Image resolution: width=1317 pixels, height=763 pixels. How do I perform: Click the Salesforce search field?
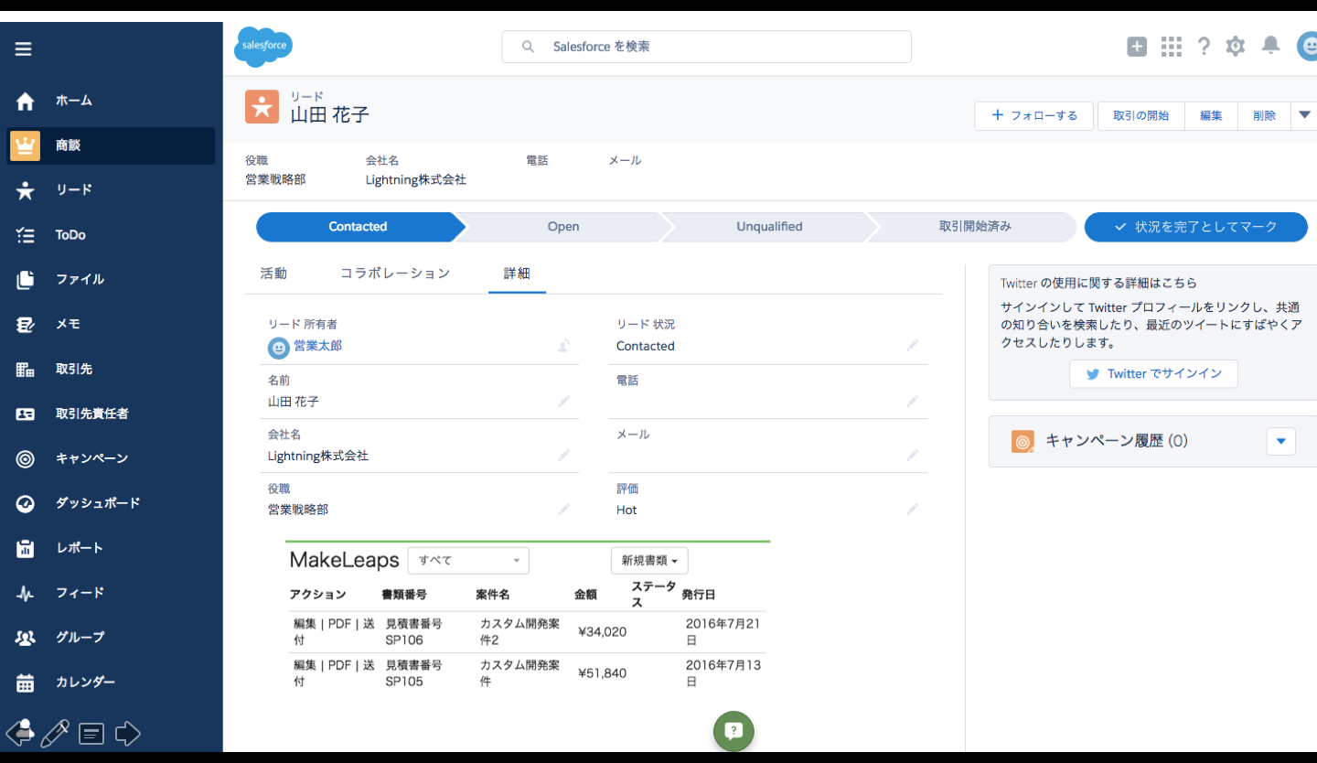(706, 47)
